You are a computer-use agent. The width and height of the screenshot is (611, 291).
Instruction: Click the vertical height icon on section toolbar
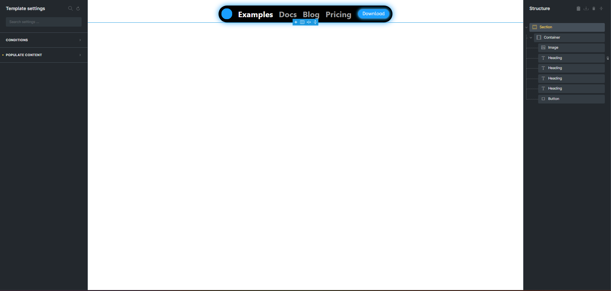point(315,22)
